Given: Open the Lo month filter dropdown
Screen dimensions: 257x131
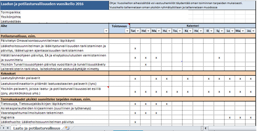Looking at the screenshot, I should (232, 31).
